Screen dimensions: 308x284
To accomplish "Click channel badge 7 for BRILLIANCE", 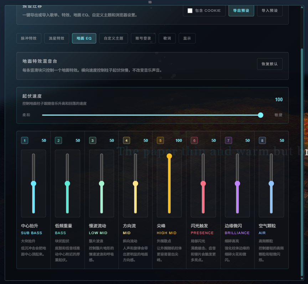I will [x=228, y=140].
